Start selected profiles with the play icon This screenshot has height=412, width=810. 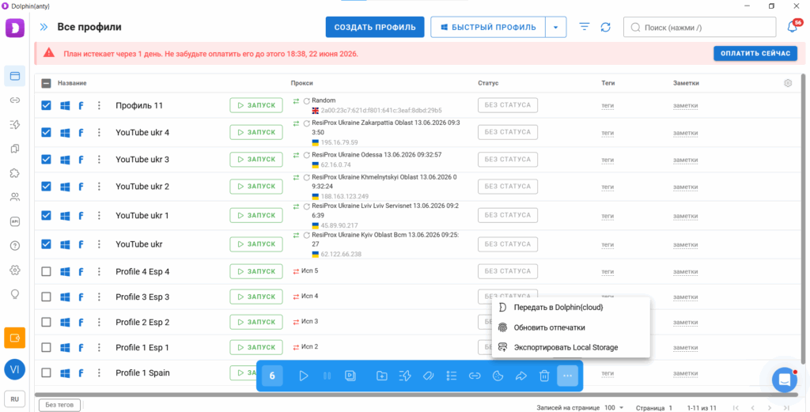[x=304, y=376]
